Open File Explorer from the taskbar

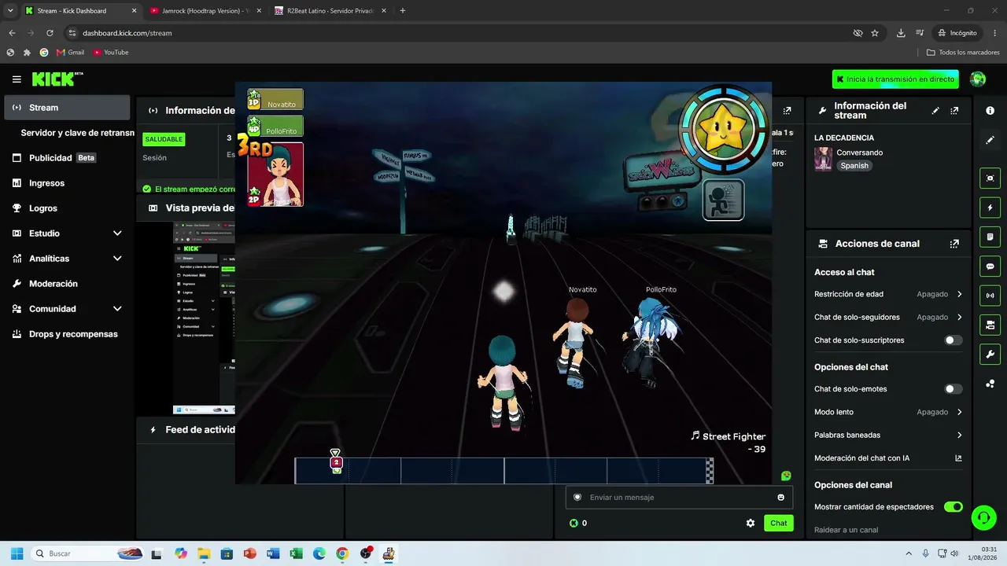click(x=204, y=553)
